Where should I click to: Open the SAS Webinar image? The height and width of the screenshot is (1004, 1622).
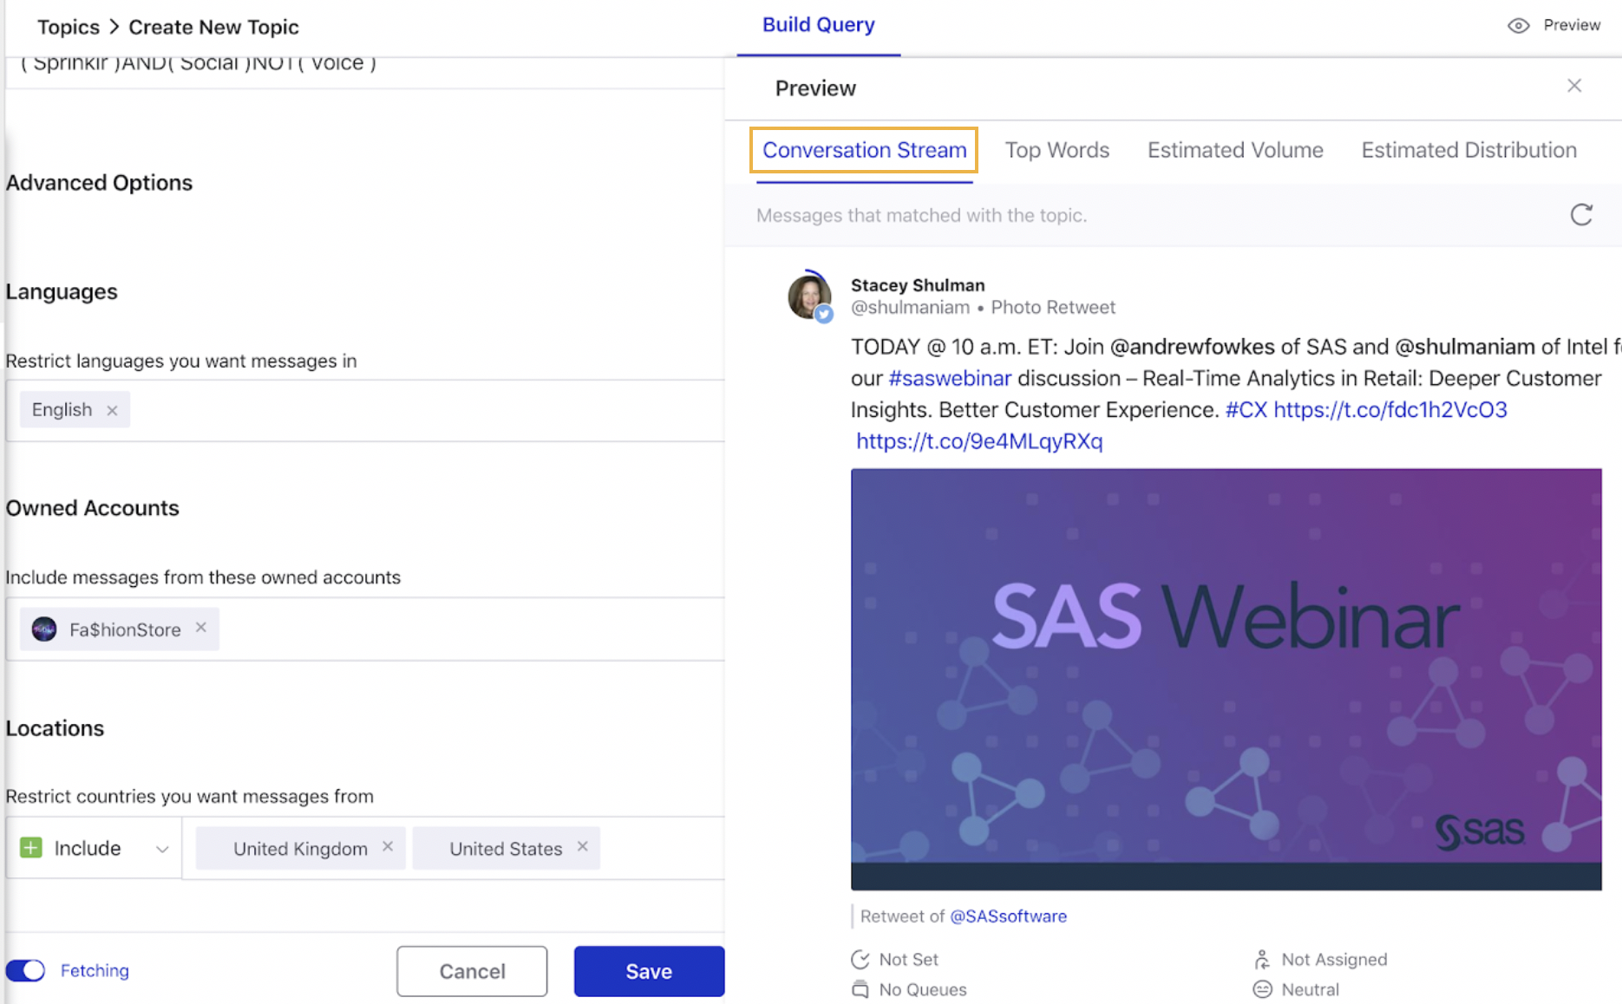click(x=1226, y=679)
